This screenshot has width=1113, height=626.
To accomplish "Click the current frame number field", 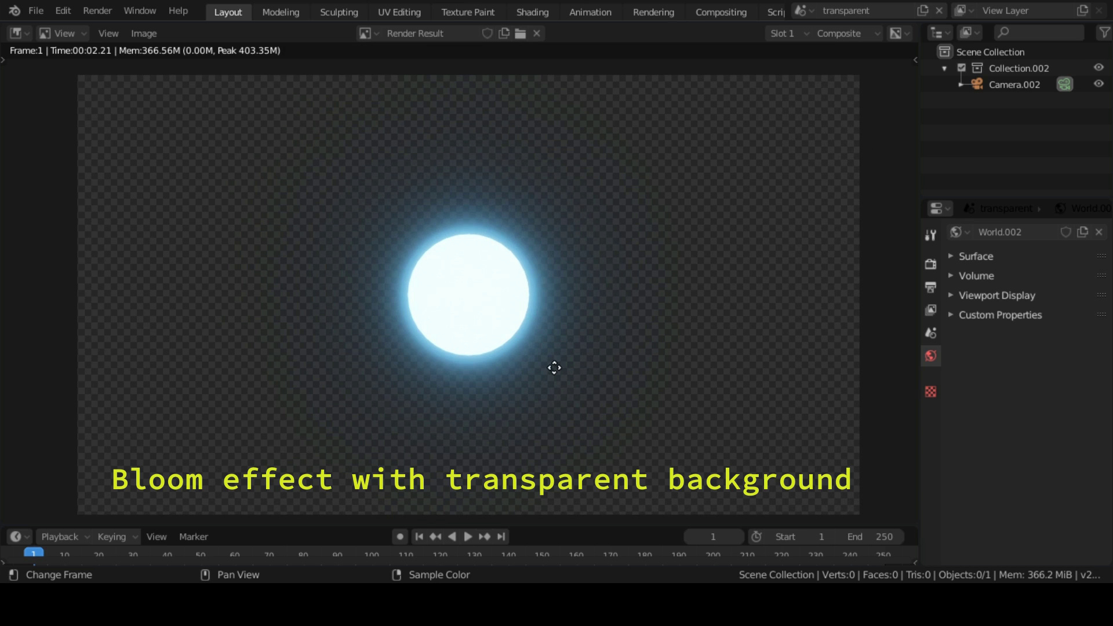I will (712, 536).
